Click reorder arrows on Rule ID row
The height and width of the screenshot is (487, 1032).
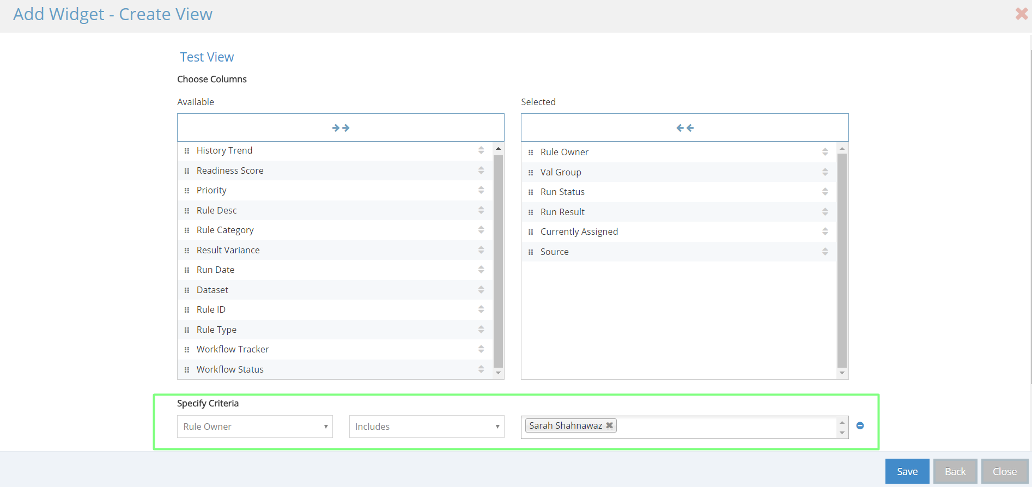point(481,309)
